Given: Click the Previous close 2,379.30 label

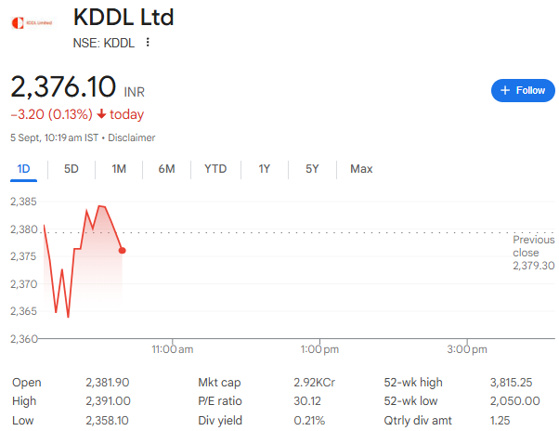Looking at the screenshot, I should click(533, 253).
